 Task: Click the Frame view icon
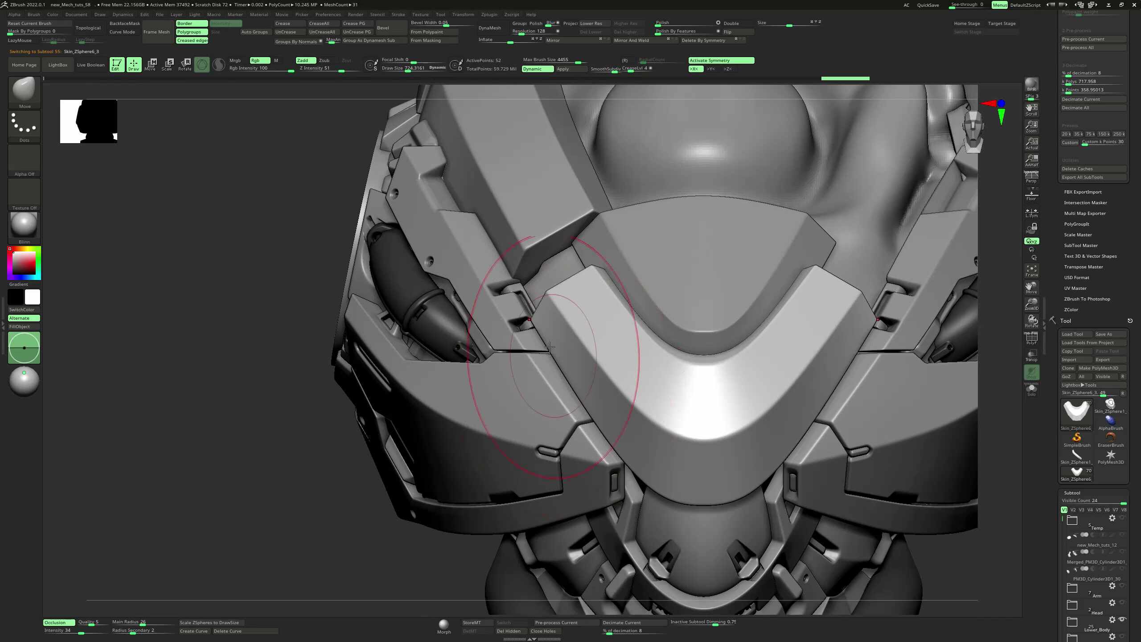1031,271
